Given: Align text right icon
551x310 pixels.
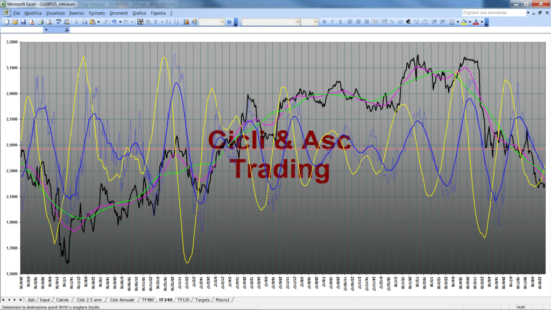Looking at the screenshot, I should coord(366,22).
